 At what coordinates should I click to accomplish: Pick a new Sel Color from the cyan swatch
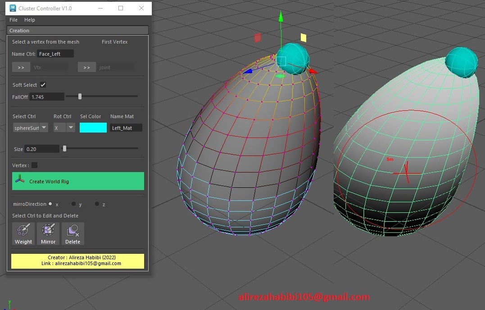coord(93,128)
